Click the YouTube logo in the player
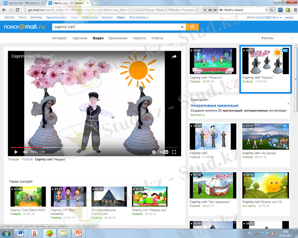 164,152
